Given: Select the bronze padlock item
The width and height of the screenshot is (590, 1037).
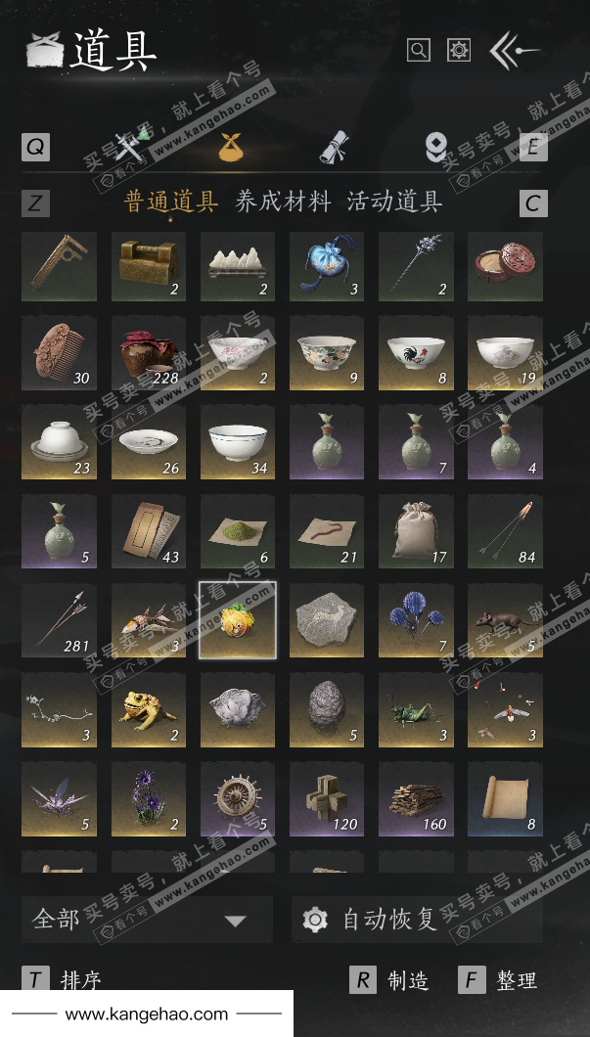Looking at the screenshot, I should click(148, 266).
